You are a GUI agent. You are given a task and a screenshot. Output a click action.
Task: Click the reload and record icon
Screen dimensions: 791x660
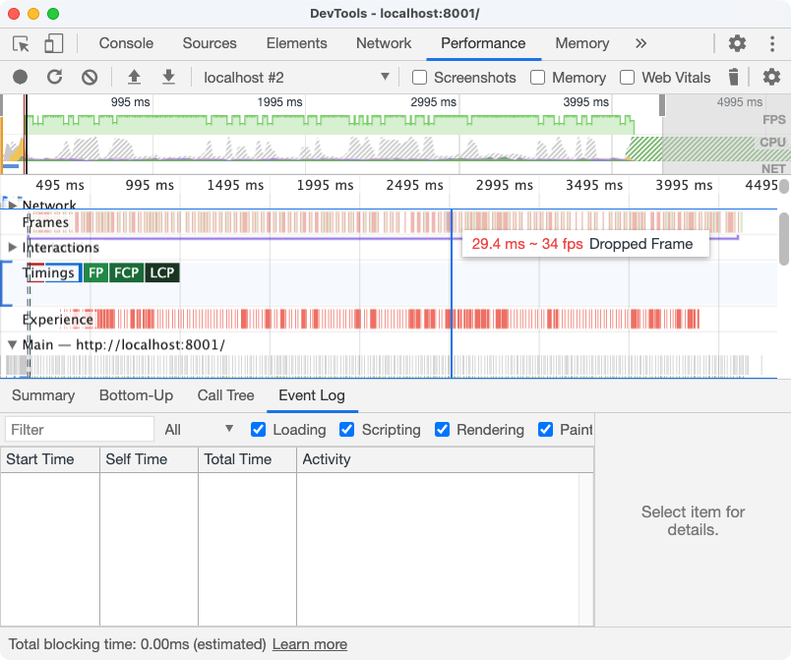click(54, 77)
